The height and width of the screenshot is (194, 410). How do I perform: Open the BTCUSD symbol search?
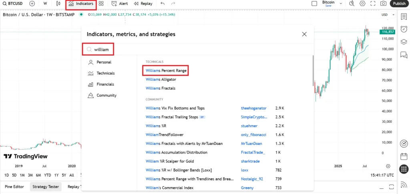(12, 4)
